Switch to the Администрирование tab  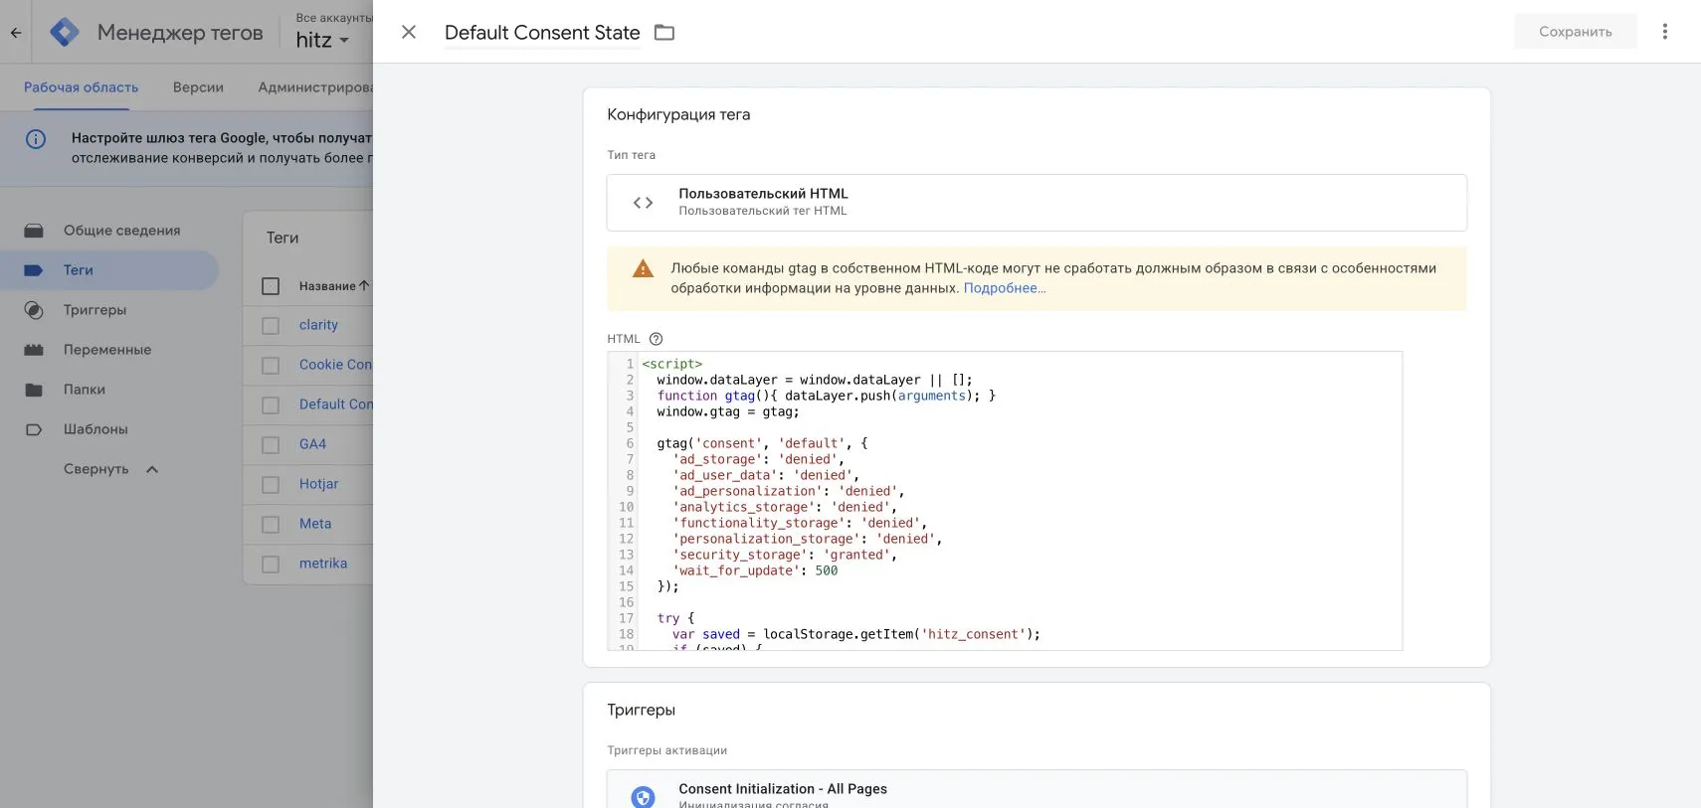pos(315,87)
